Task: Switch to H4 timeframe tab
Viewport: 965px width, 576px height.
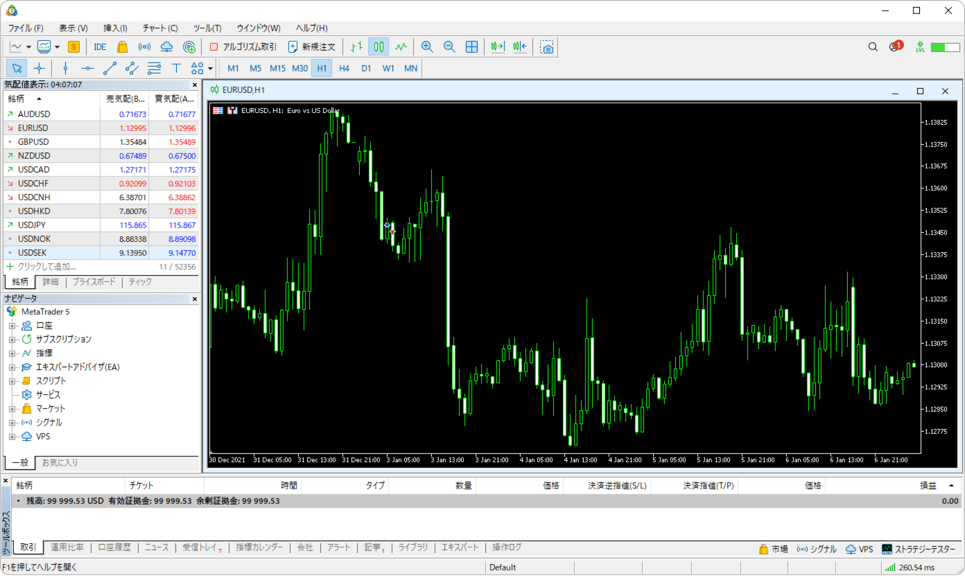Action: point(344,68)
